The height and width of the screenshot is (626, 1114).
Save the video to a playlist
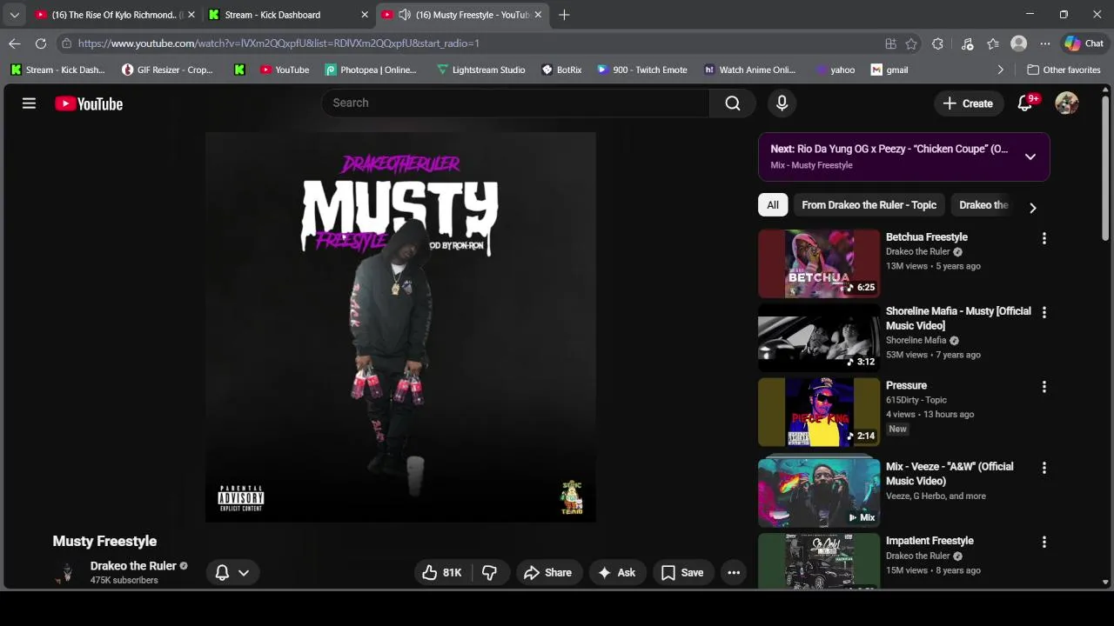682,572
